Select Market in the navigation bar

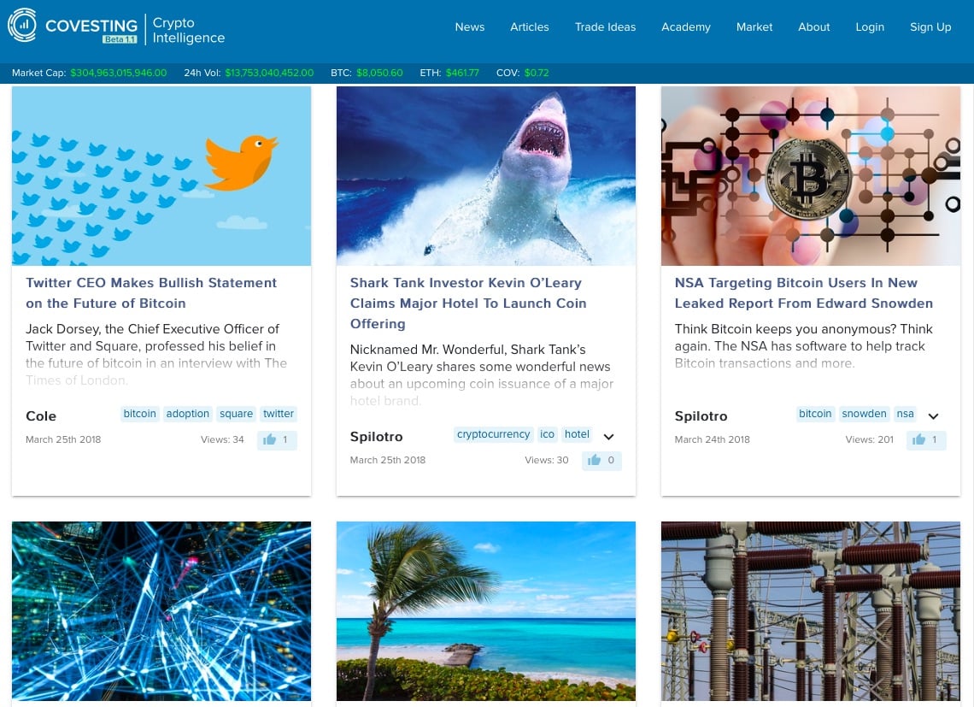click(x=754, y=27)
